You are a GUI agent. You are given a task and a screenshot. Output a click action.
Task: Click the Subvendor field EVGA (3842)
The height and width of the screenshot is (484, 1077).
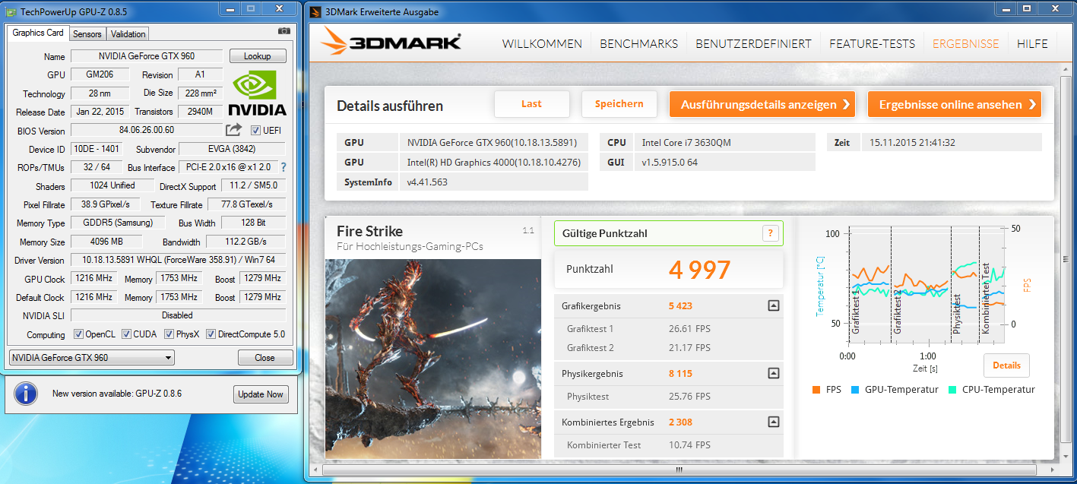coord(231,149)
